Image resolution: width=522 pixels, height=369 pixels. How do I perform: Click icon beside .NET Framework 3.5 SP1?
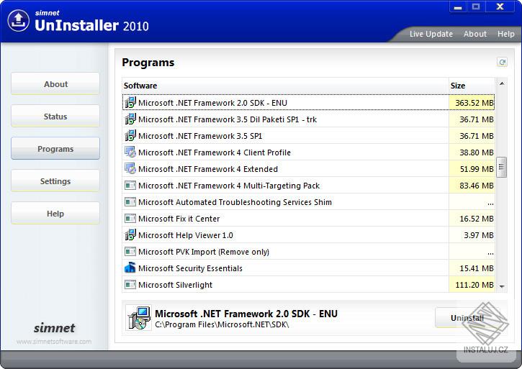pyautogui.click(x=130, y=136)
